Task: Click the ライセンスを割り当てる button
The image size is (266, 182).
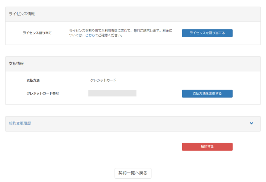Action: click(207, 33)
